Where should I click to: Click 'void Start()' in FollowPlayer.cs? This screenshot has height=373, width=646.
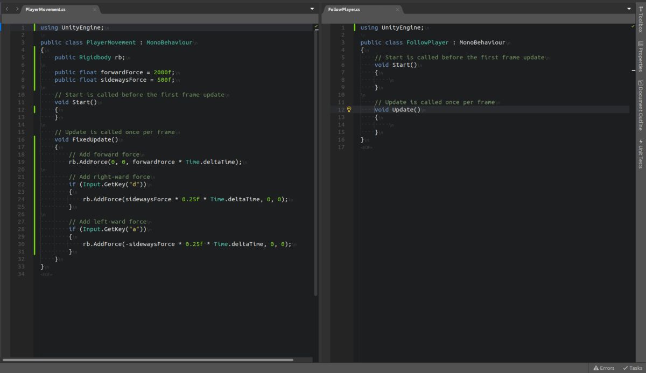click(x=396, y=65)
